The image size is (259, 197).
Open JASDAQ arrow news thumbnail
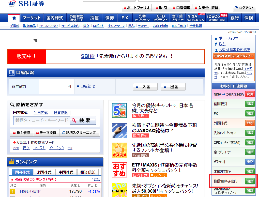pos(119,130)
